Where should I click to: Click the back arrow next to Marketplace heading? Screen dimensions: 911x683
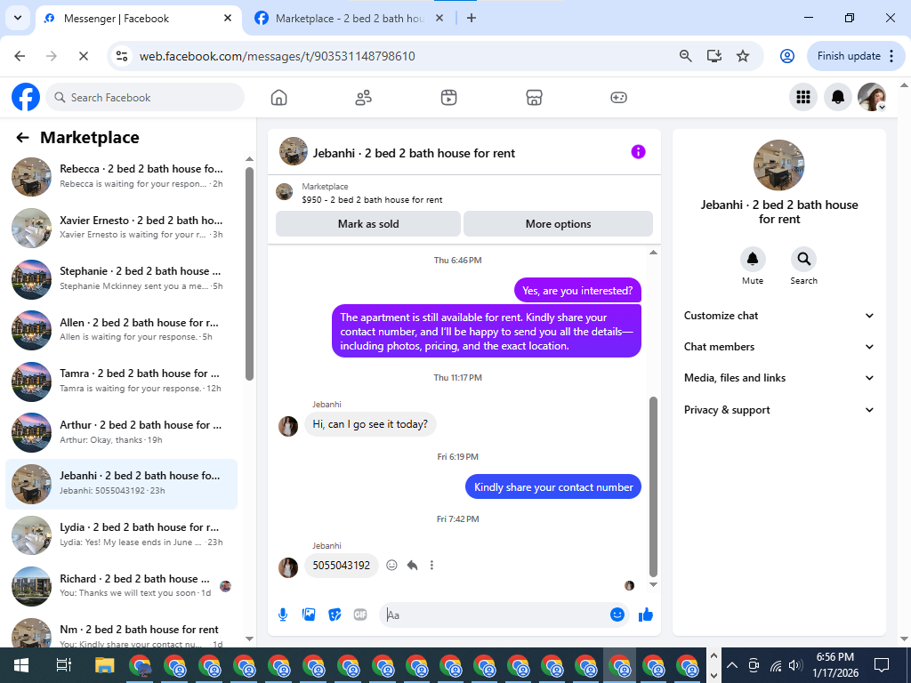coord(22,138)
